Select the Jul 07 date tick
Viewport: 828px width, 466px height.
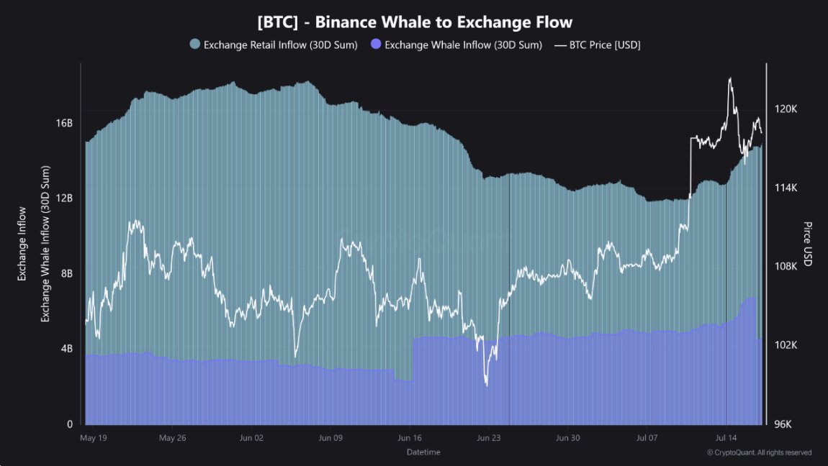(647, 438)
